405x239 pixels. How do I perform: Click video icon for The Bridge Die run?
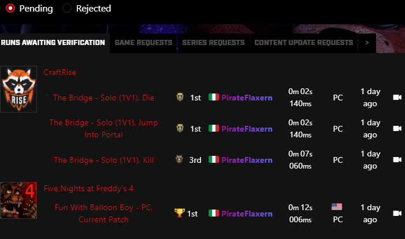(397, 98)
